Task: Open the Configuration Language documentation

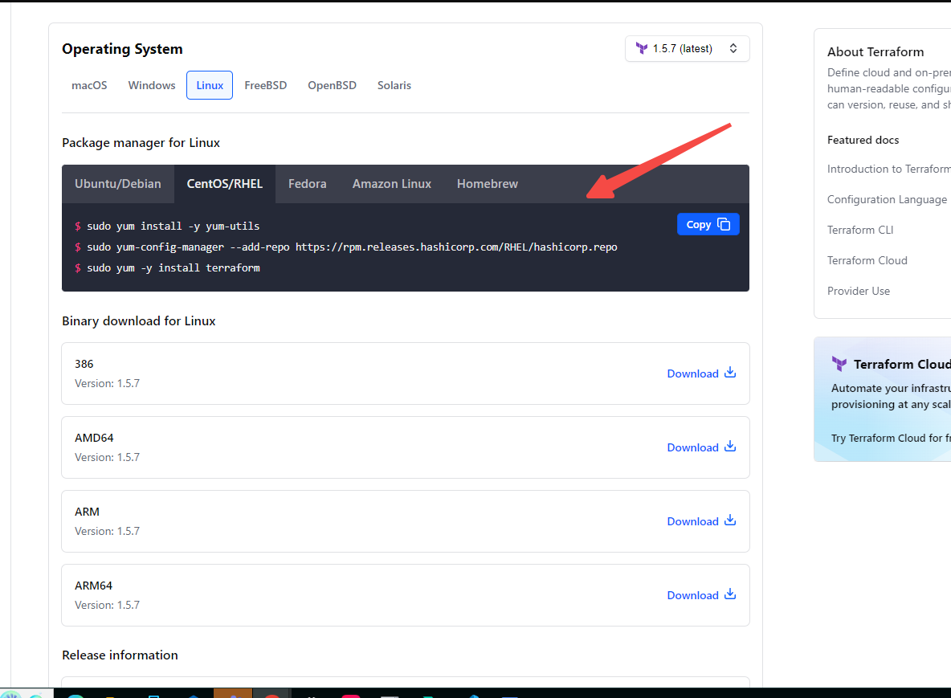Action: [887, 199]
